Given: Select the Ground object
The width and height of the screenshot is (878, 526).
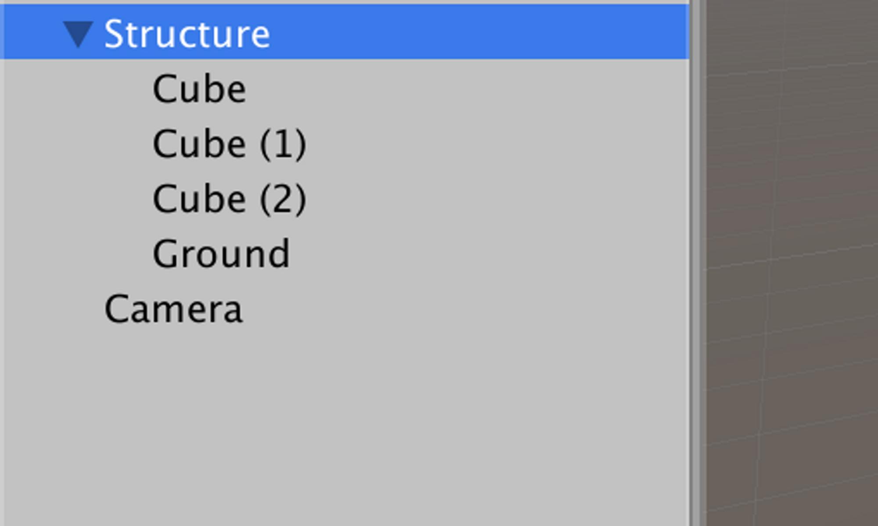Looking at the screenshot, I should click(x=221, y=254).
